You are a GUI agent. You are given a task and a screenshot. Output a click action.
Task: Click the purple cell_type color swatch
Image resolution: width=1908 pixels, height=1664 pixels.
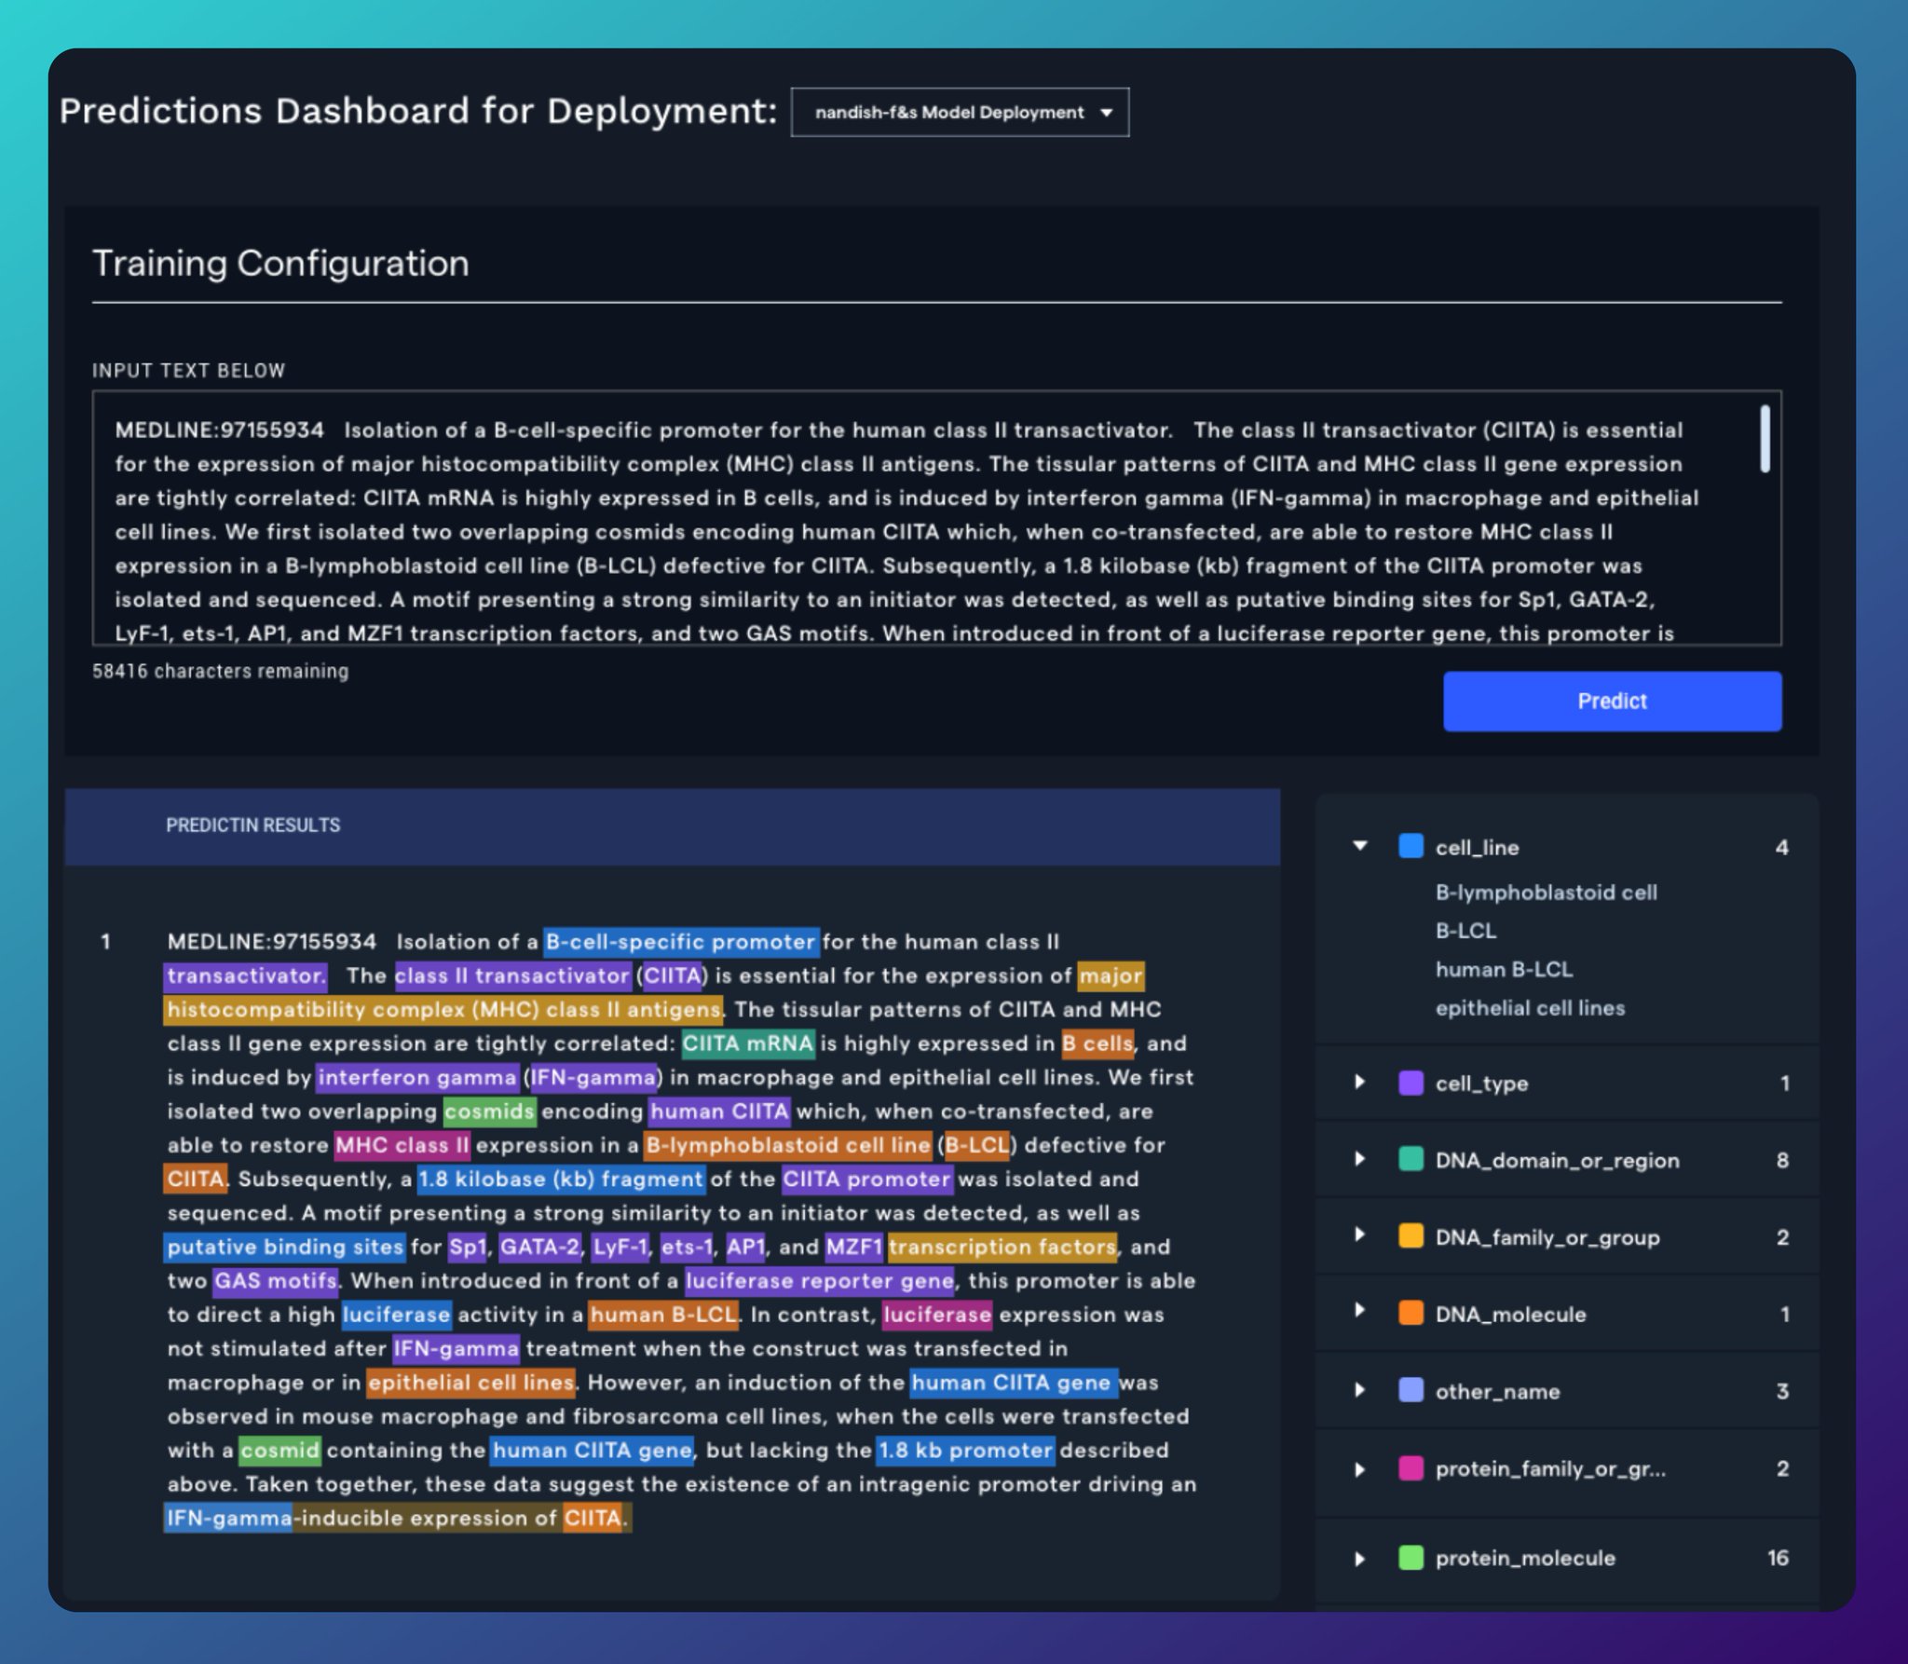pos(1411,1083)
